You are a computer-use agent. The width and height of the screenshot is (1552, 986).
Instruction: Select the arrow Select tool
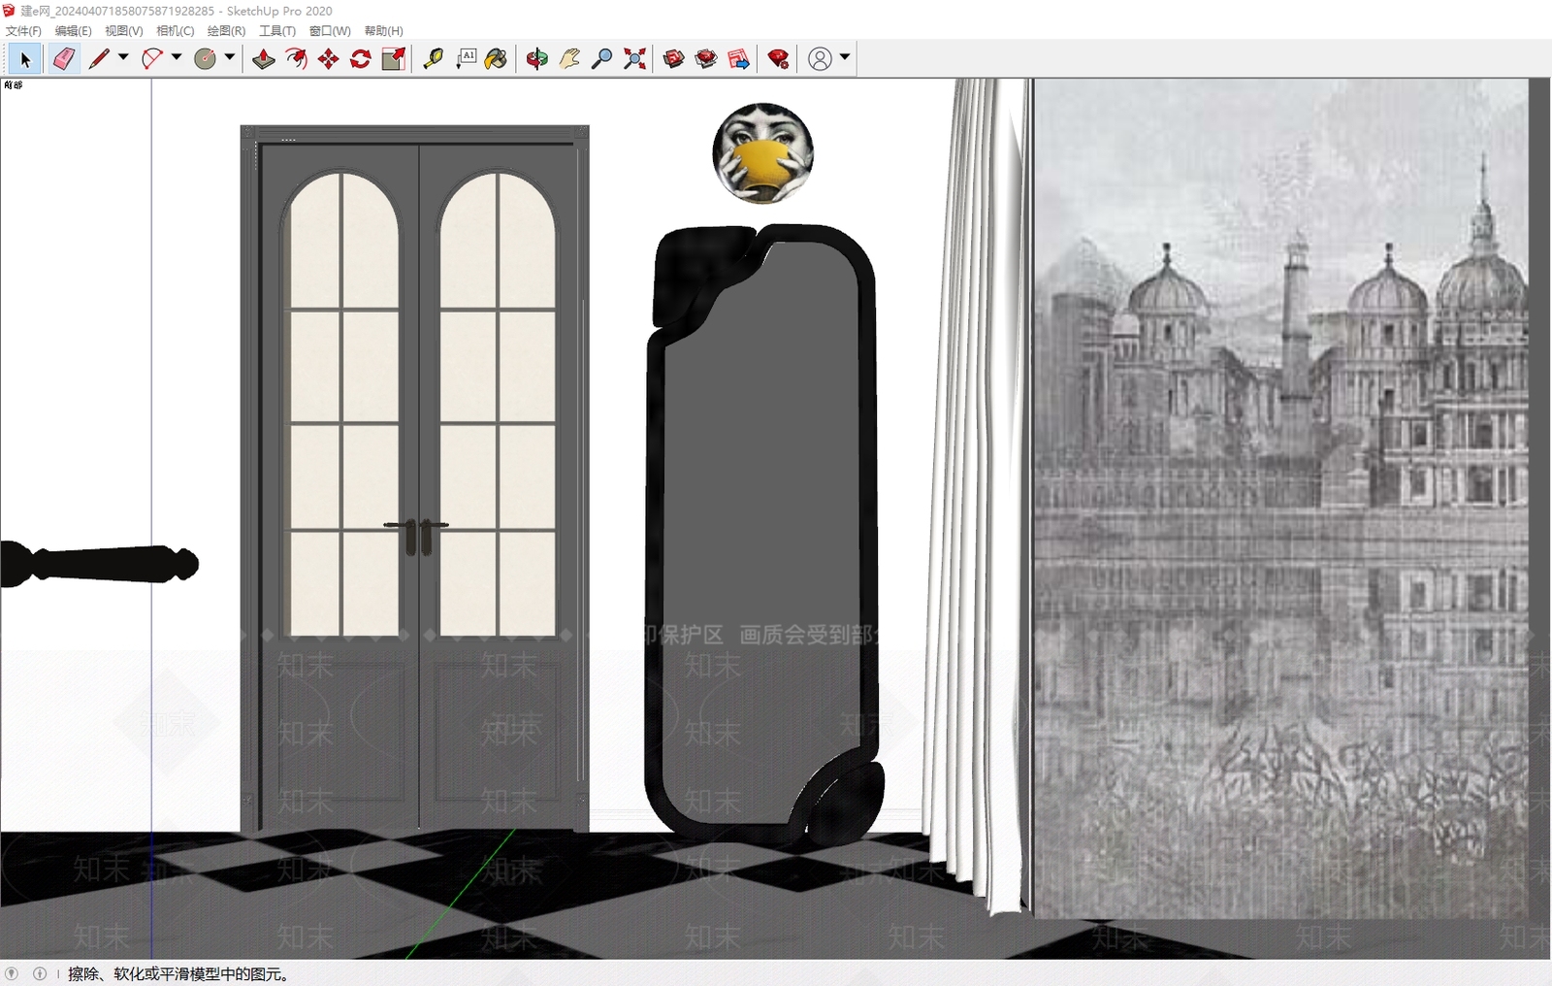pos(25,59)
